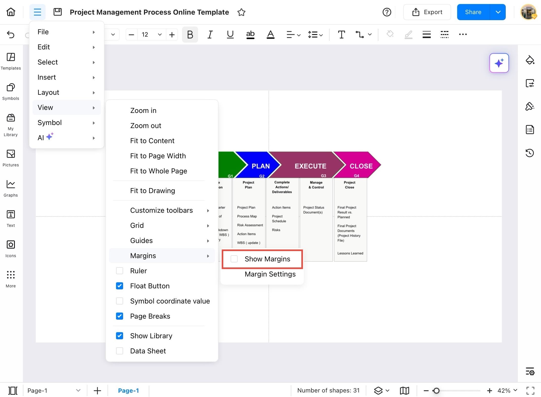Open the Icons panel in sidebar
This screenshot has width=541, height=397.
[x=11, y=248]
